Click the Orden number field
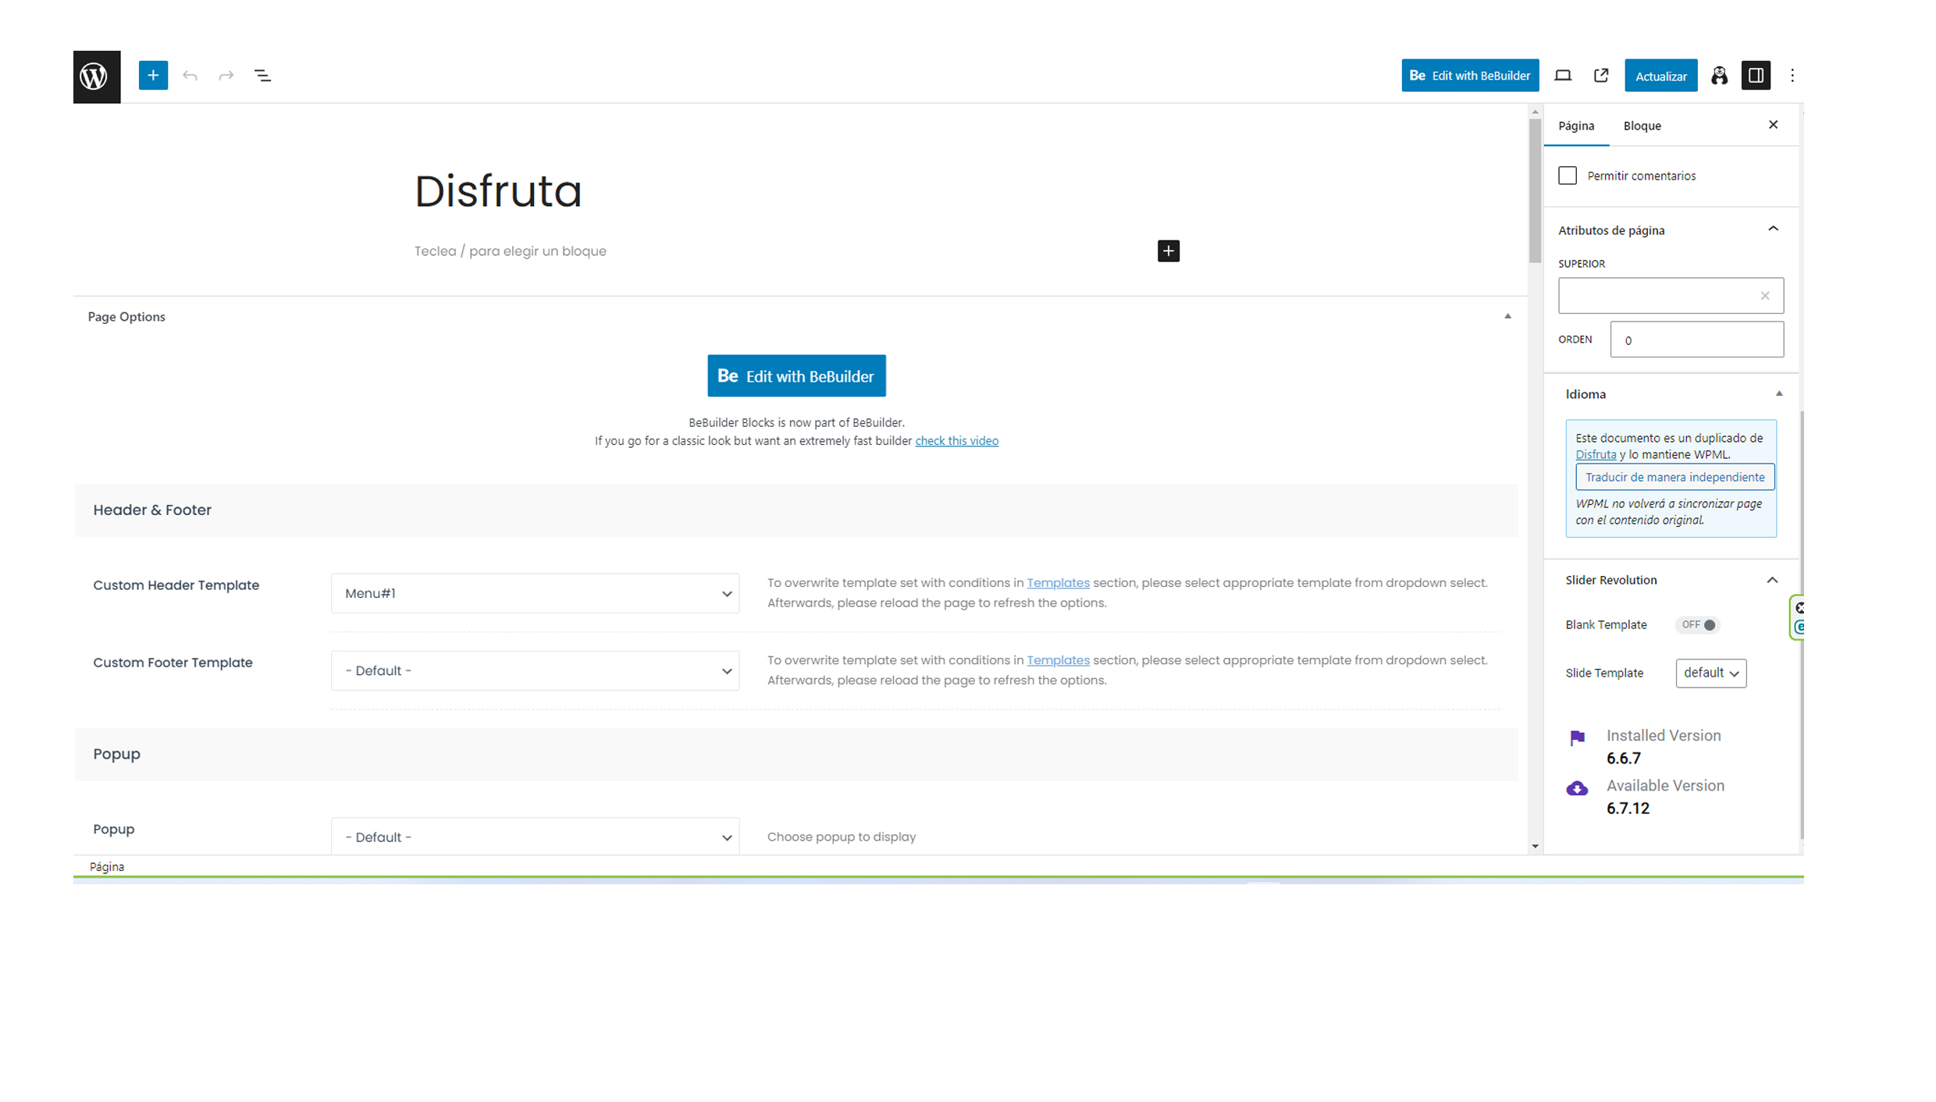 coord(1696,339)
